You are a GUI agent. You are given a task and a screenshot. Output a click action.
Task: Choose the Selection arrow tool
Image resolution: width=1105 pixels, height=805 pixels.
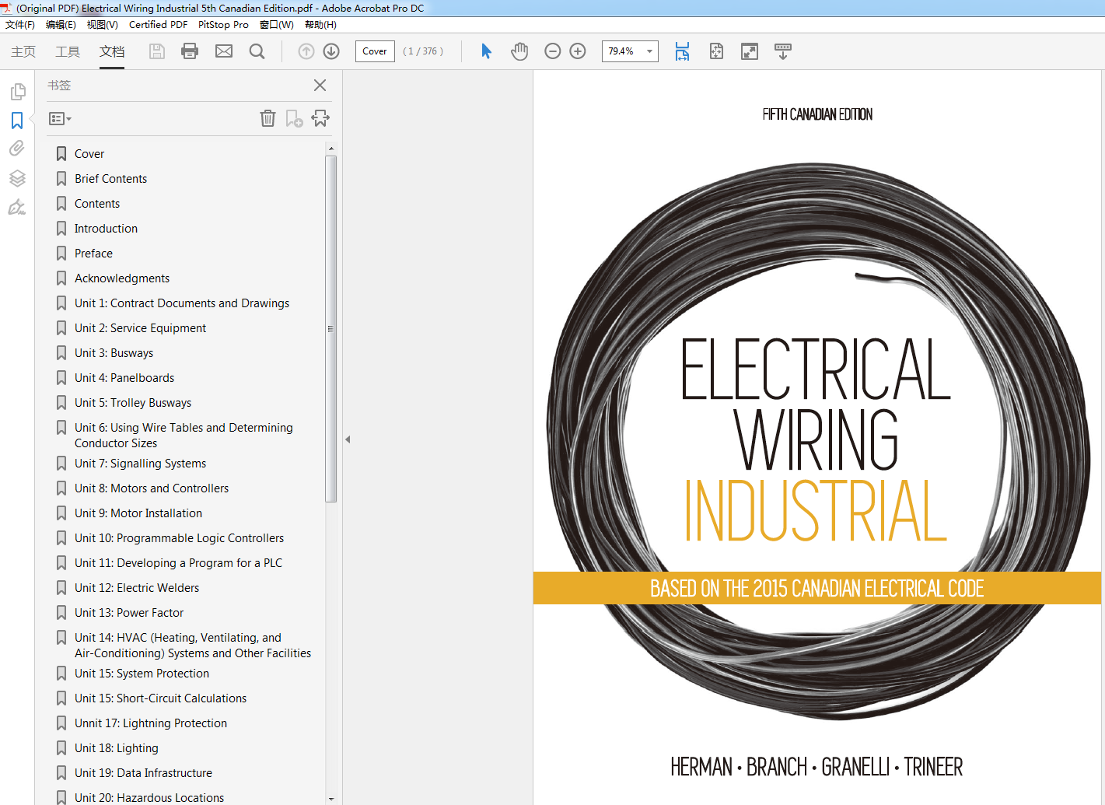pos(487,51)
